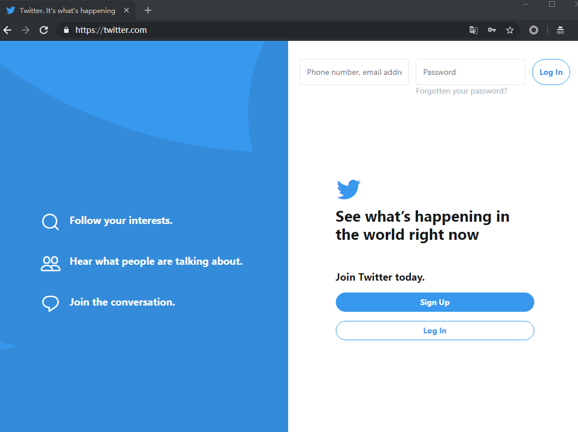Reload the Twitter page

tap(44, 30)
